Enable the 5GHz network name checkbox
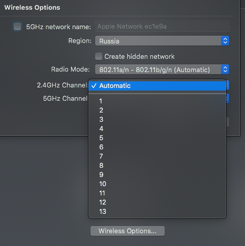 [17, 27]
